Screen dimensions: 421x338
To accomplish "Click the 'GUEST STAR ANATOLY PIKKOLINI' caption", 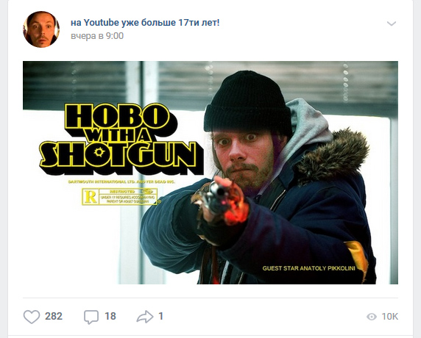I will pos(309,268).
